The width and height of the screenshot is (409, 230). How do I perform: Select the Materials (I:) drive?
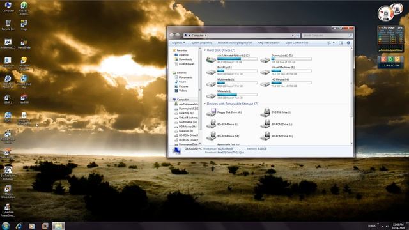(231, 95)
